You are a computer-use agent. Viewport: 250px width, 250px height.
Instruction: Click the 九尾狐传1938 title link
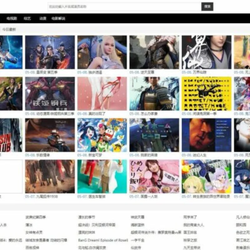[47, 197]
